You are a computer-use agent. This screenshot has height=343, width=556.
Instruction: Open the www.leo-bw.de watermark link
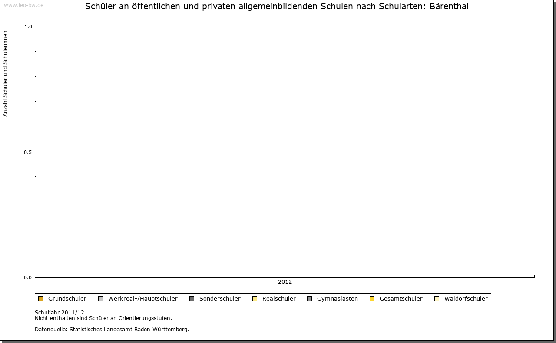23,5
